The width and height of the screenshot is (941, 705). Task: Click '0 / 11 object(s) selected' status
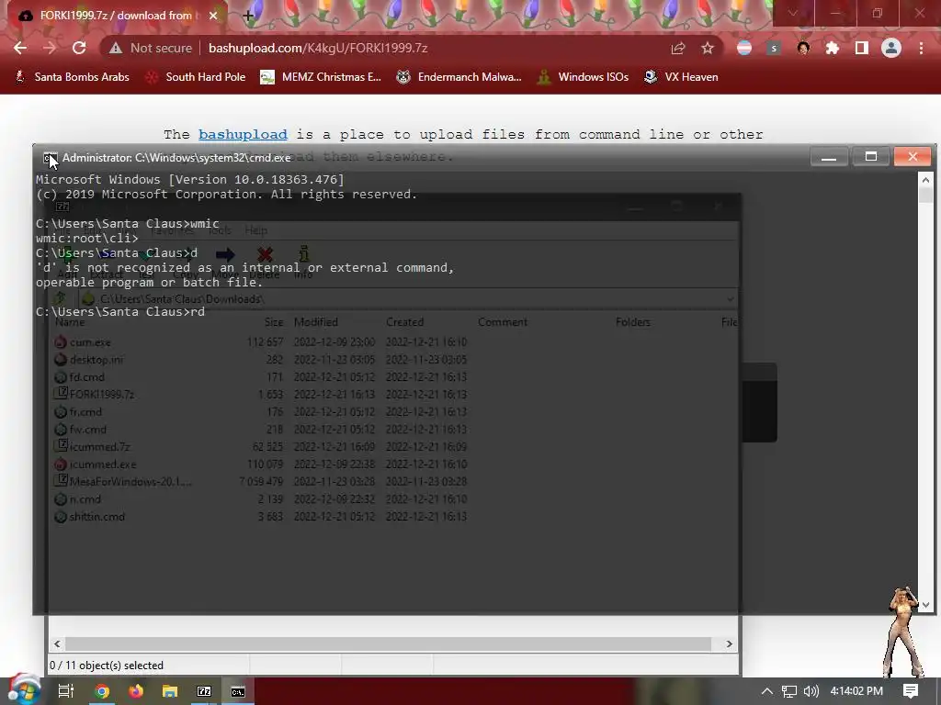click(107, 666)
